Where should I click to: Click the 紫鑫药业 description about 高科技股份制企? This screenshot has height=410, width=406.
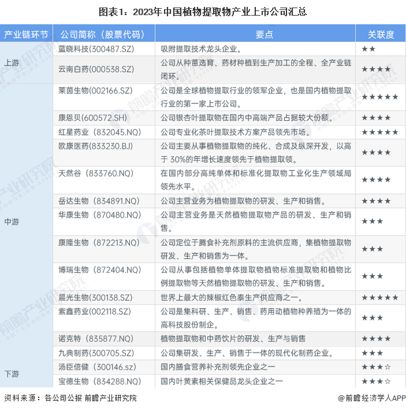[x=256, y=318]
